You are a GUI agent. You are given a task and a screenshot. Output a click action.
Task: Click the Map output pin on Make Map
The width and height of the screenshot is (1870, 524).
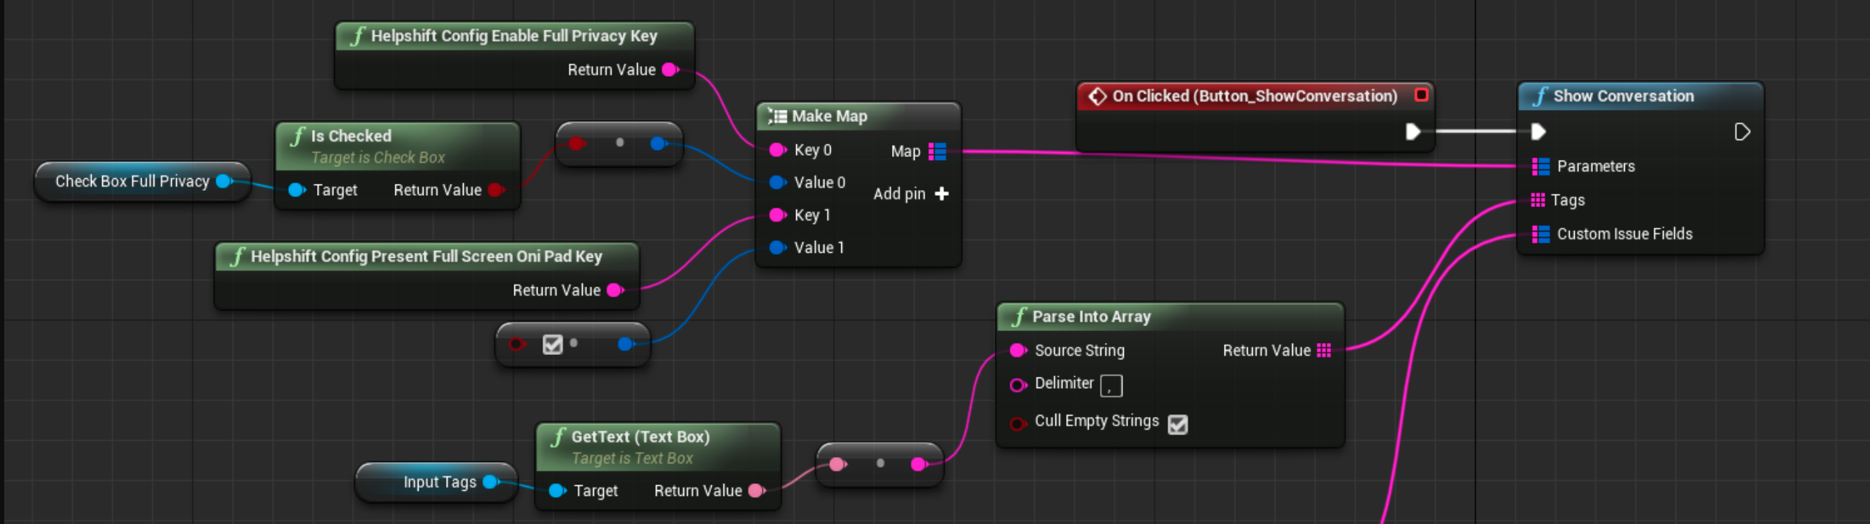pyautogui.click(x=937, y=151)
